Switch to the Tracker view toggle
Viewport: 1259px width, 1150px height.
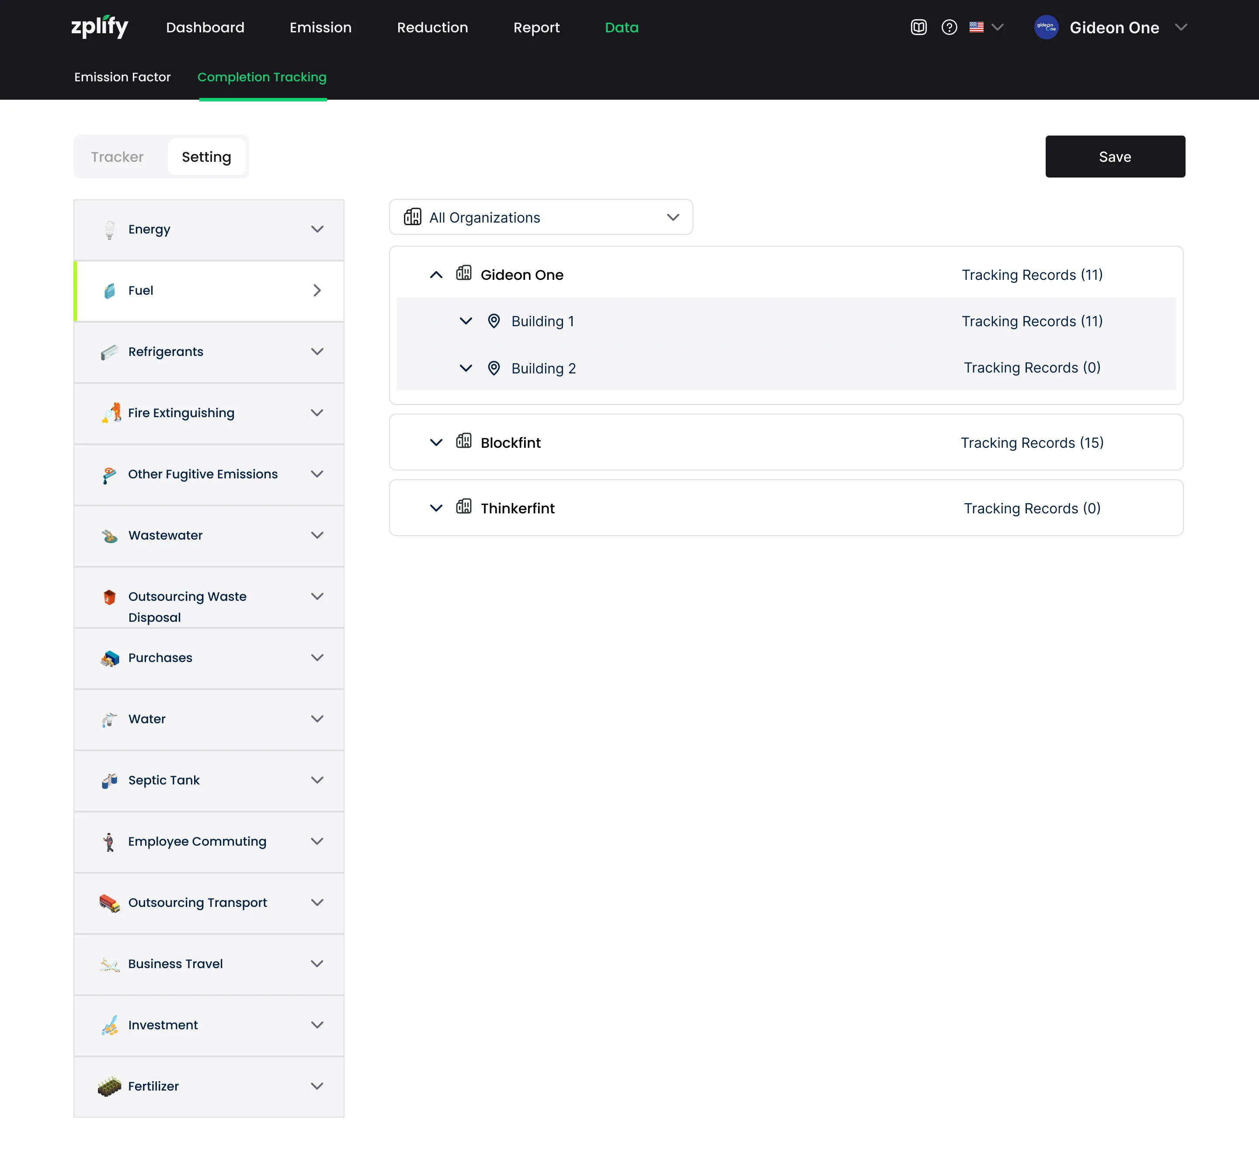[118, 157]
